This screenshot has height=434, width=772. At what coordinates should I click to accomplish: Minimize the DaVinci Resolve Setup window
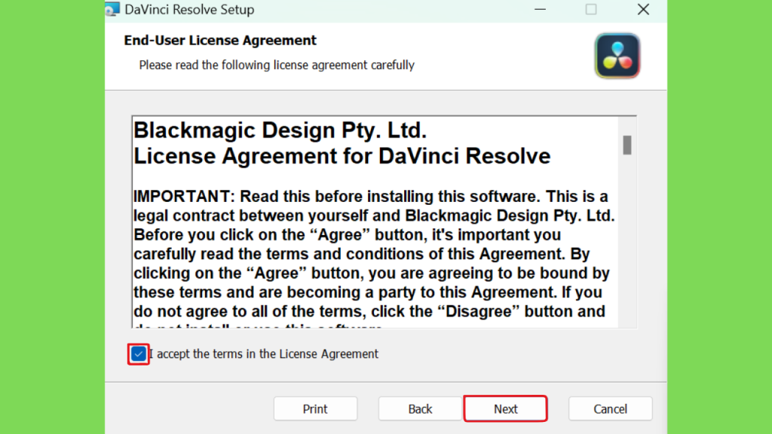pos(540,9)
